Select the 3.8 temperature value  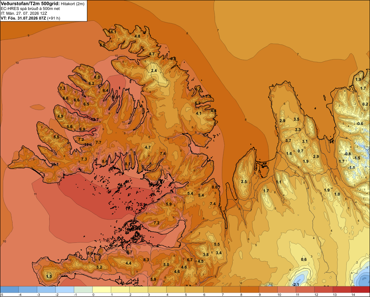[x=206, y=255]
